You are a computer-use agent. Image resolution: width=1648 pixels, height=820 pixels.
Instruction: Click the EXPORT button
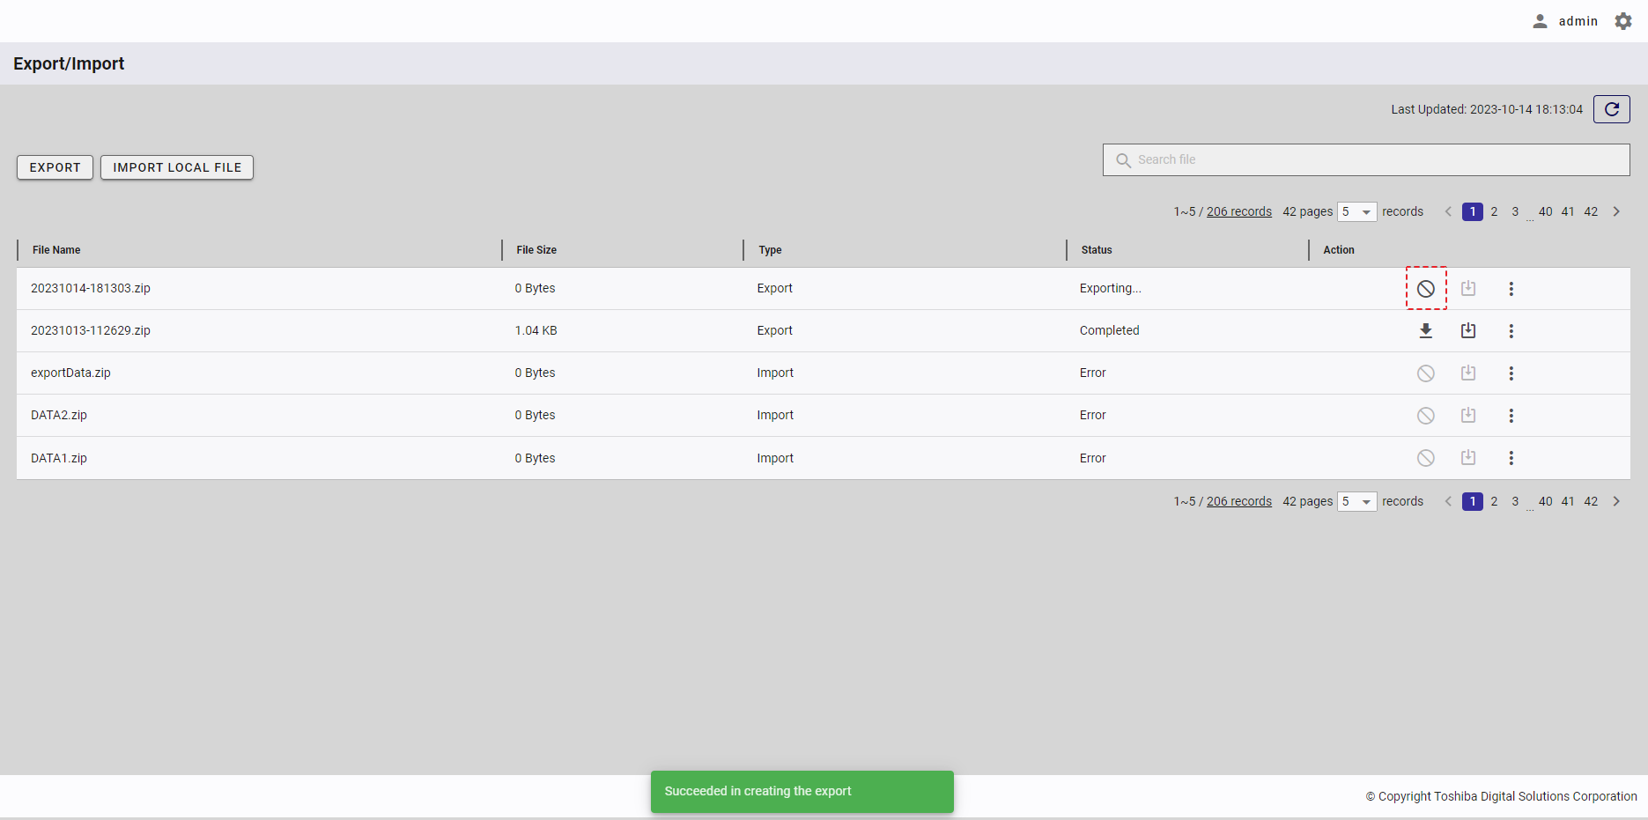pyautogui.click(x=55, y=167)
